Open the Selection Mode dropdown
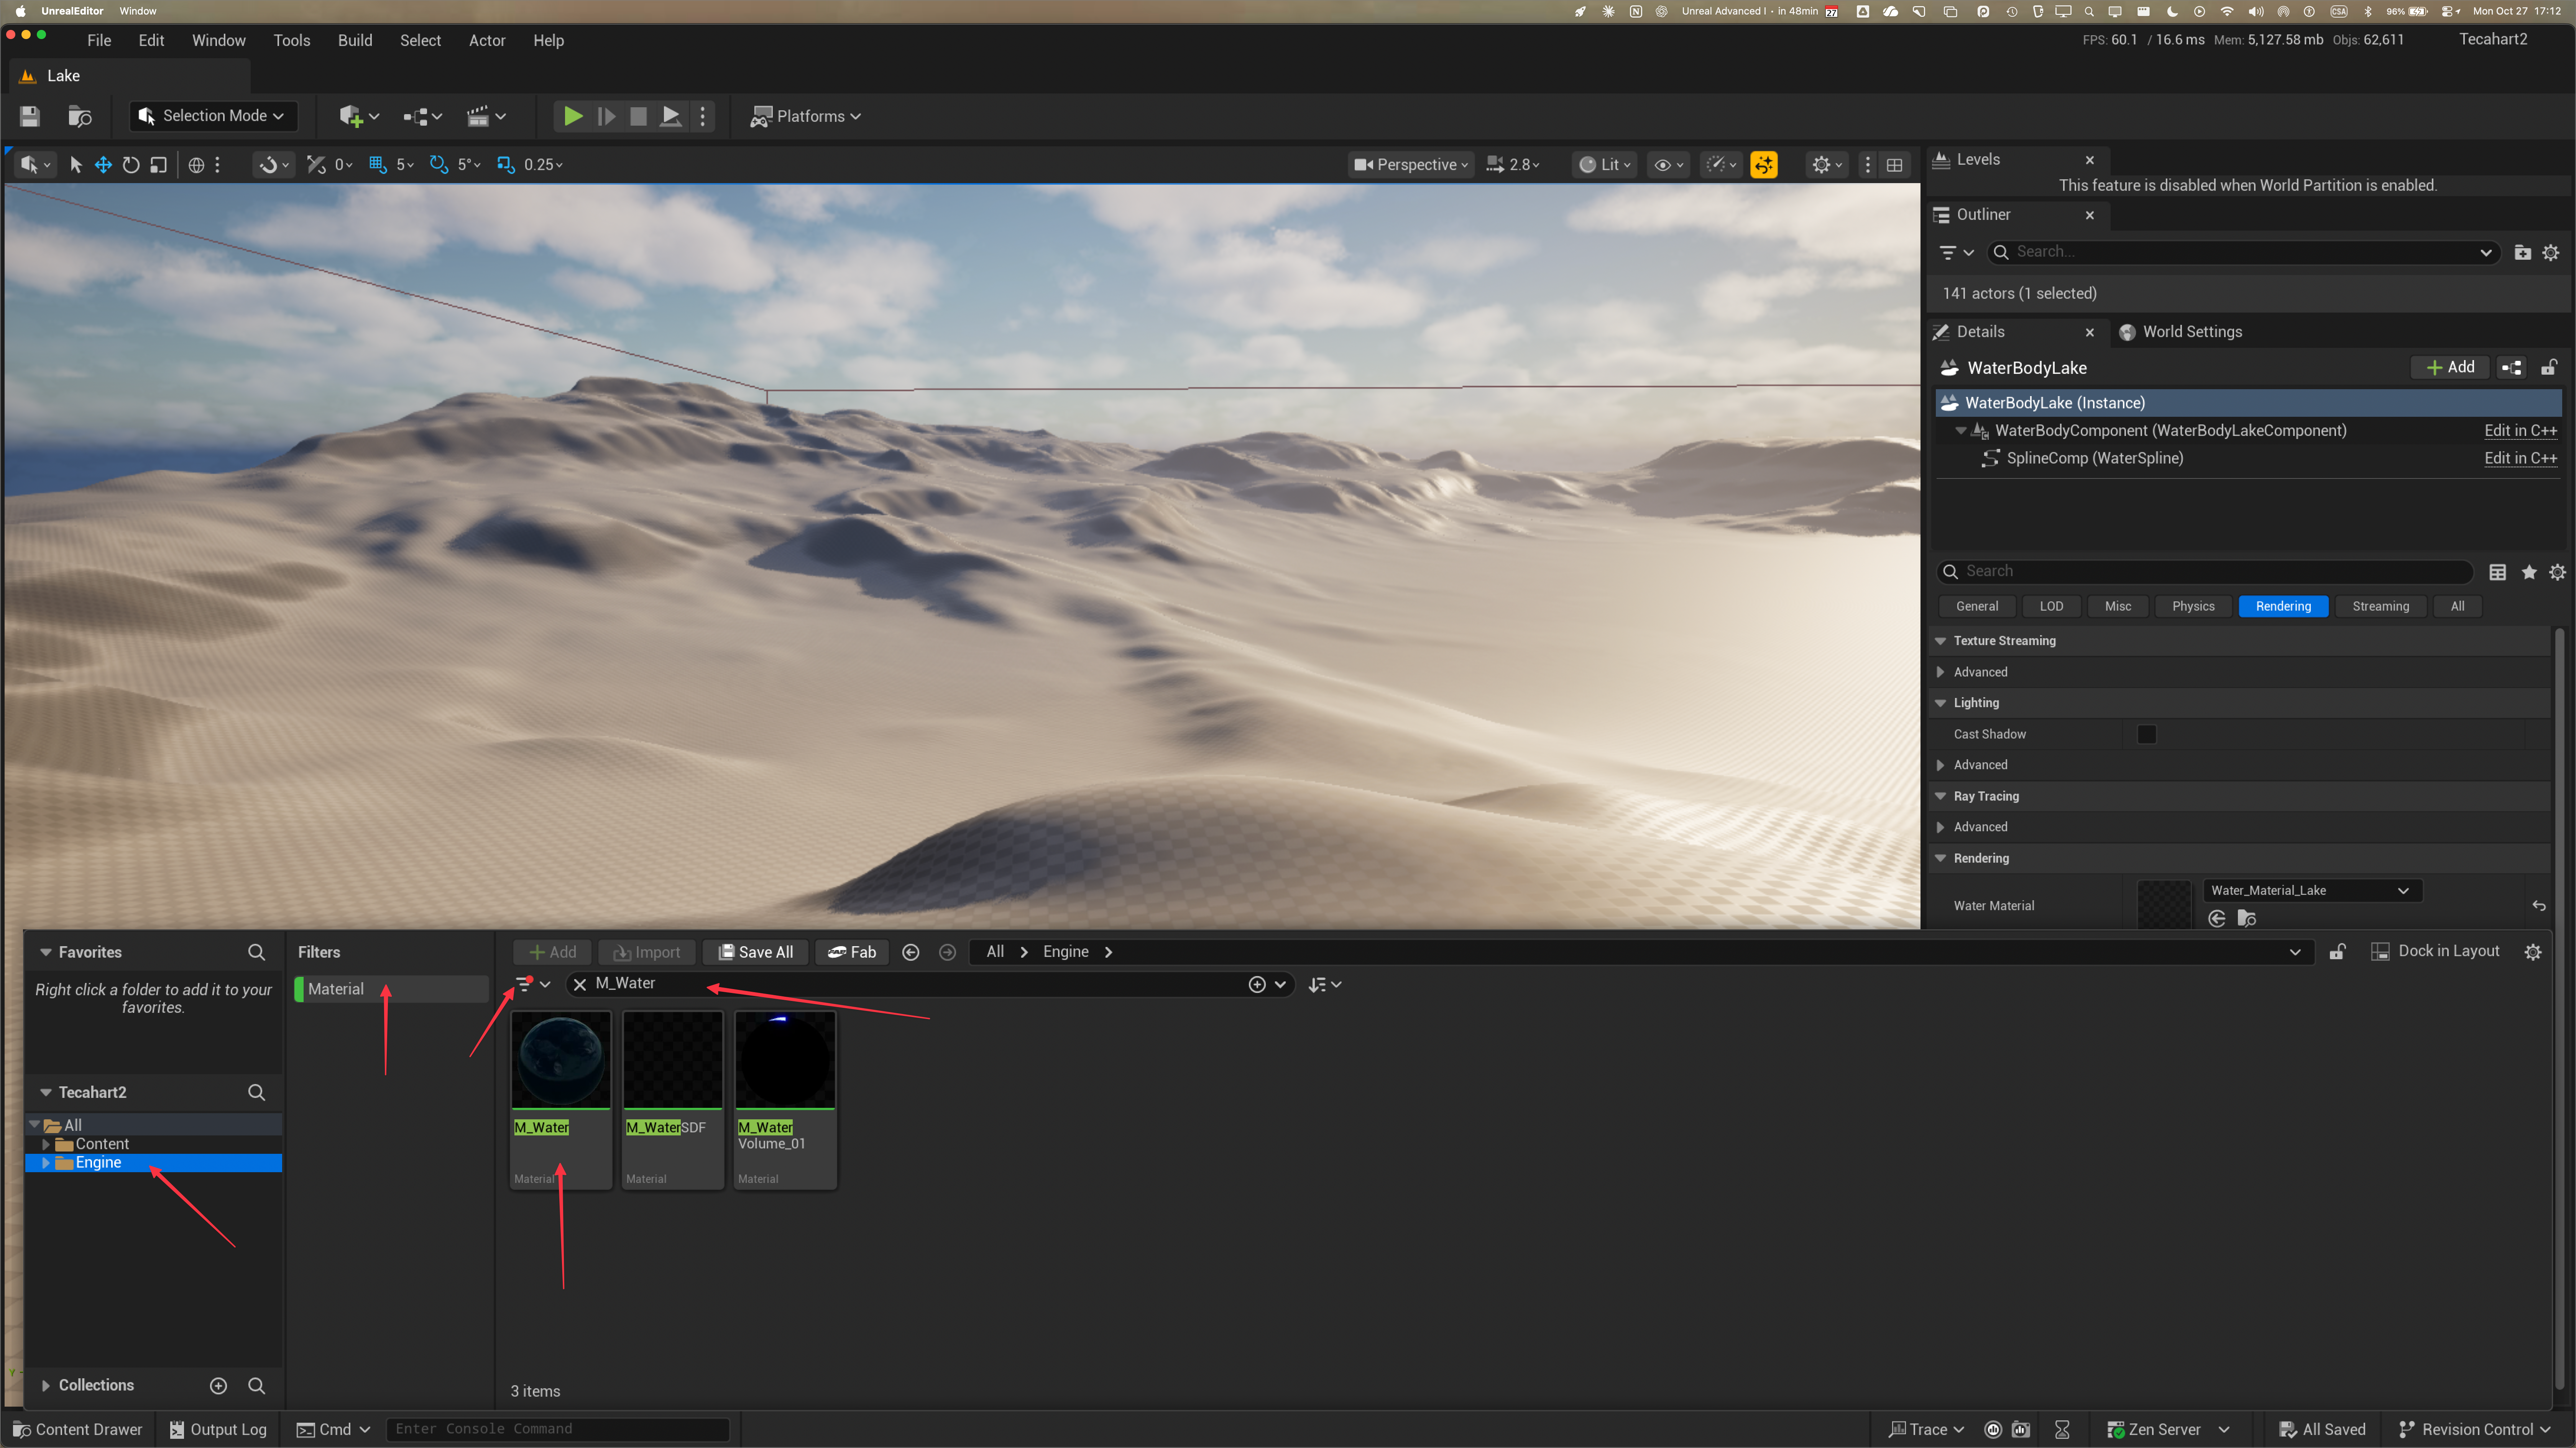The height and width of the screenshot is (1448, 2576). [x=213, y=116]
